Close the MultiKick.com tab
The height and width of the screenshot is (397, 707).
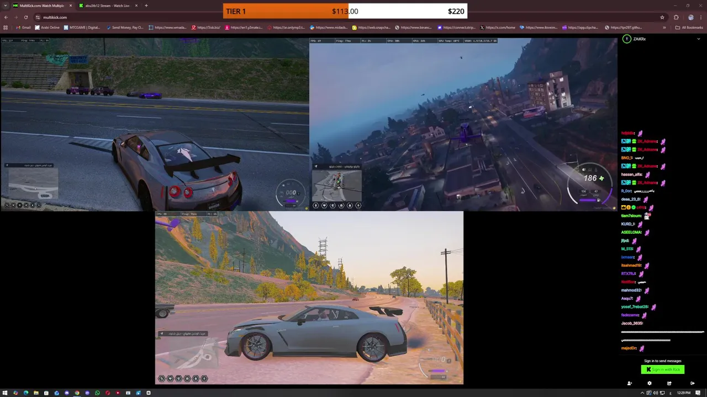(70, 6)
